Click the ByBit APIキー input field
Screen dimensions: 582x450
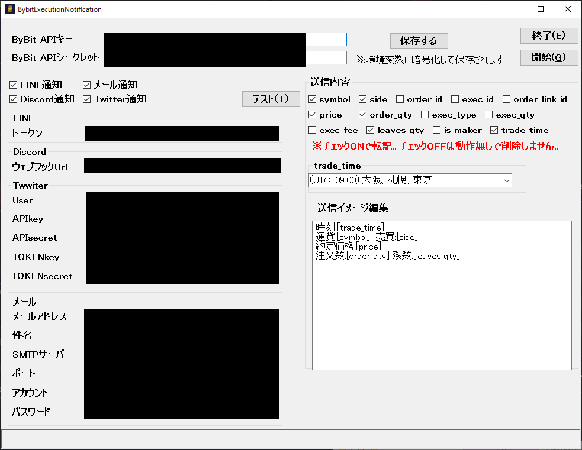(x=225, y=39)
